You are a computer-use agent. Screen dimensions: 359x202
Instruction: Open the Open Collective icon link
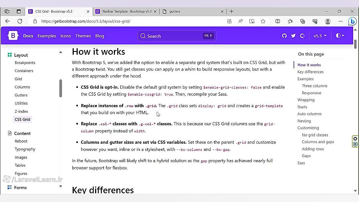point(302,36)
